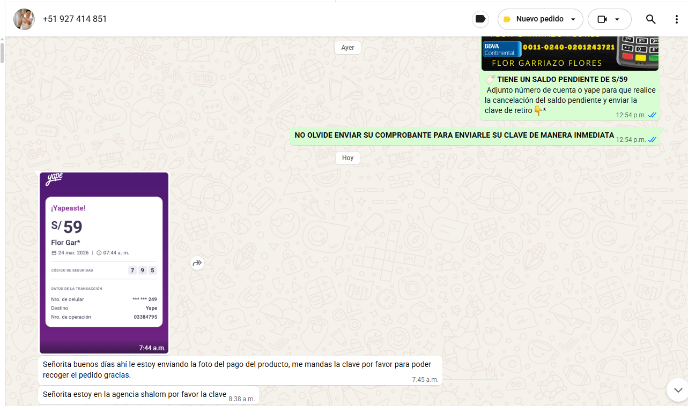Select the "estoy en la agencia shalom" message

click(135, 395)
